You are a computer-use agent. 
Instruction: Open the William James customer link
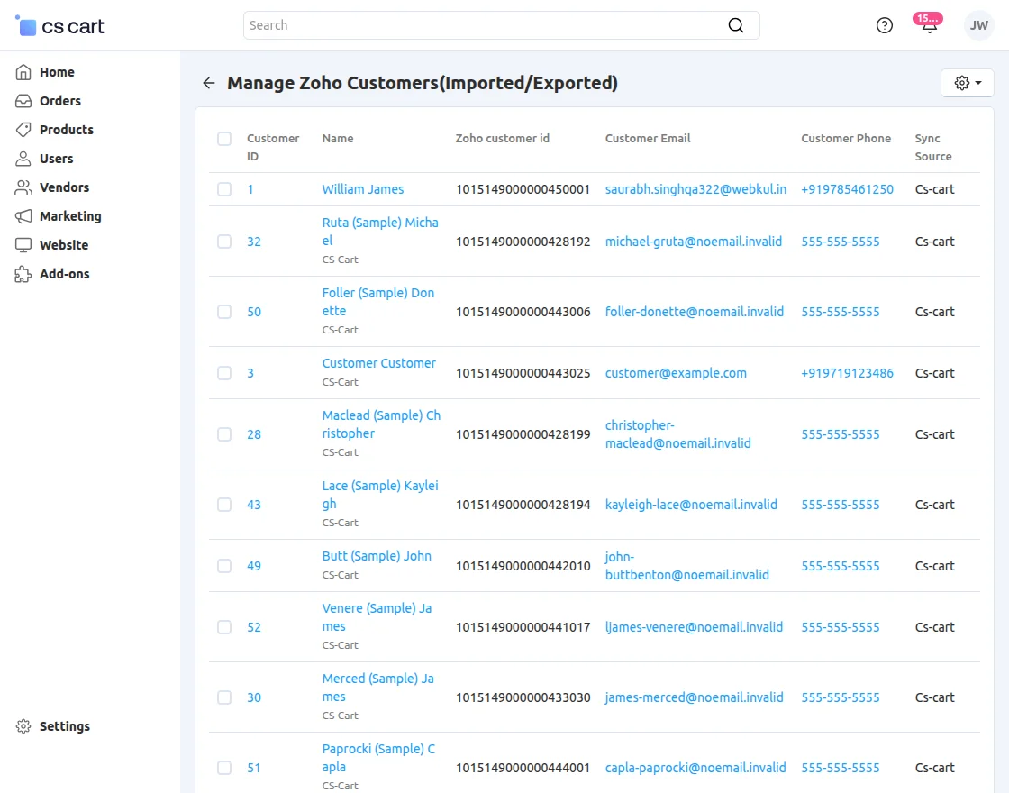[363, 189]
